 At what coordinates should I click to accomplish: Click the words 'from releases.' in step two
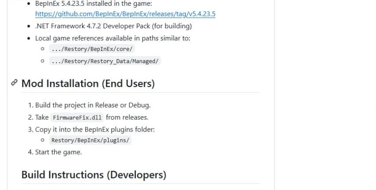click(127, 117)
